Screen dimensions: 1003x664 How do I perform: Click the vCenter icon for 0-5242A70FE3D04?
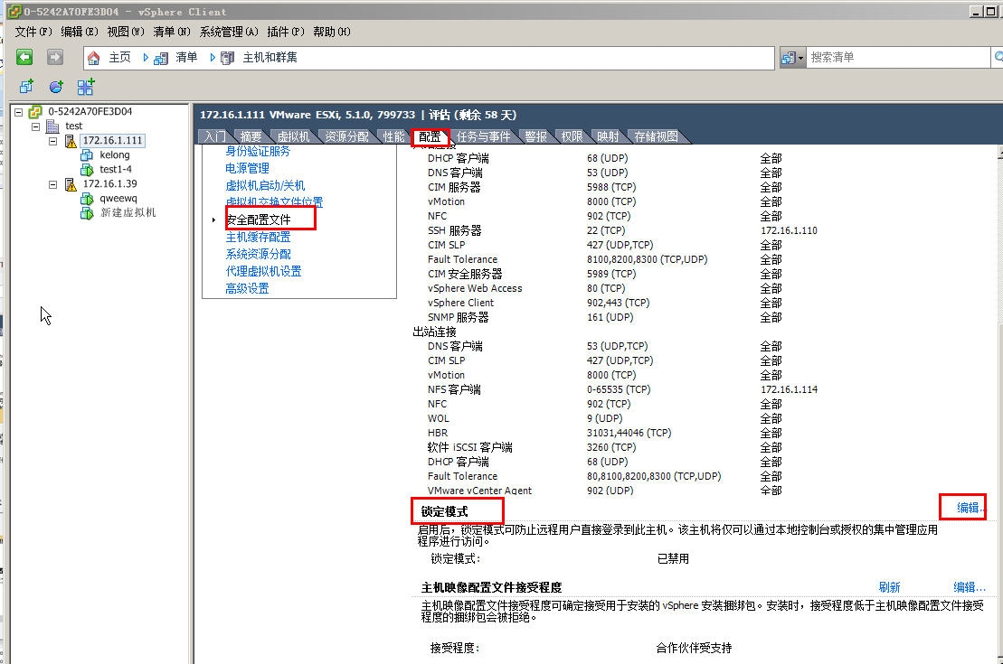click(35, 112)
